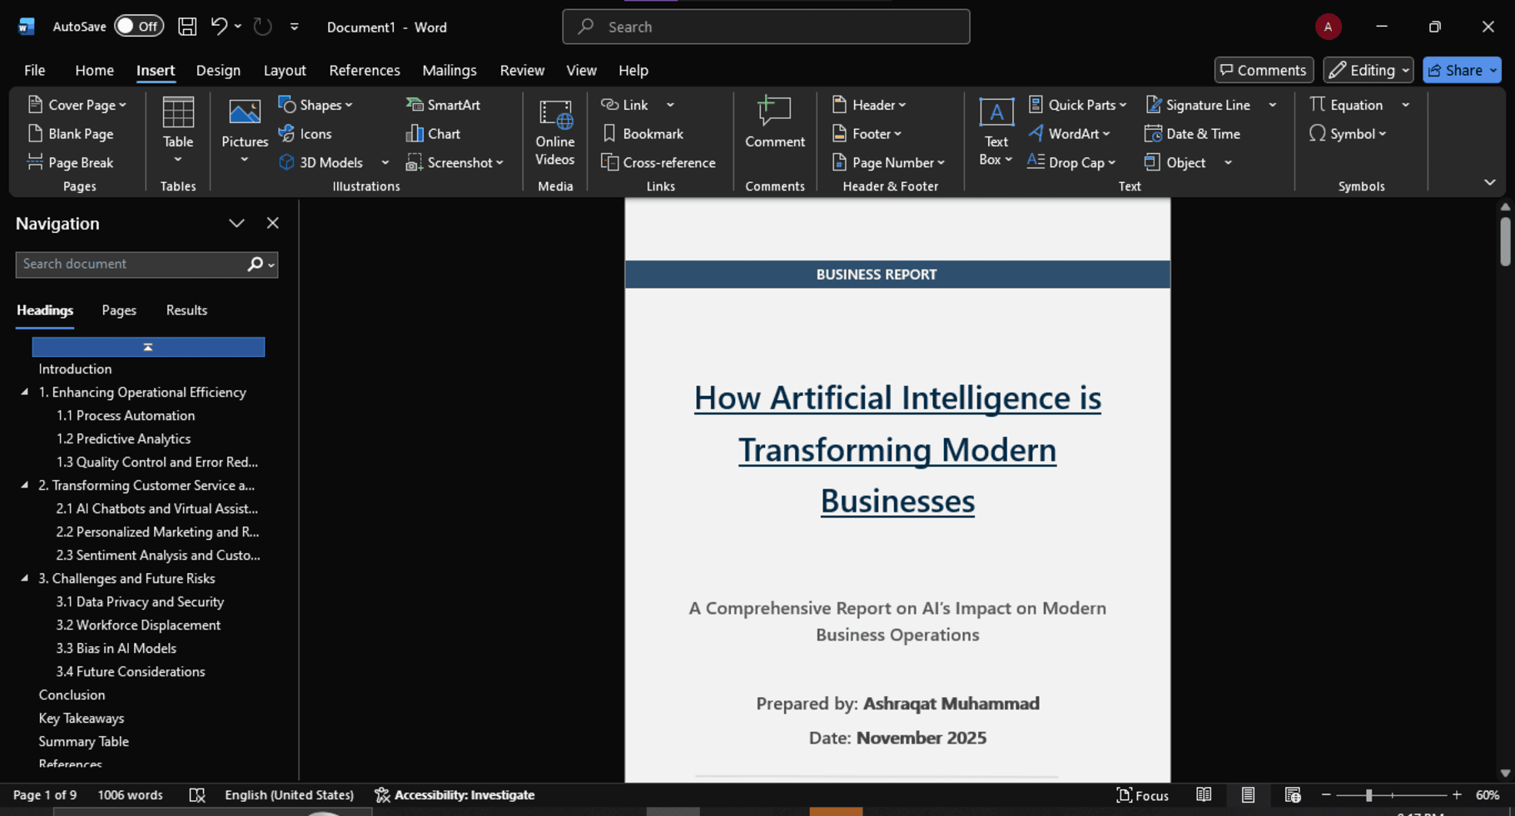Insert a Page Break

click(71, 163)
